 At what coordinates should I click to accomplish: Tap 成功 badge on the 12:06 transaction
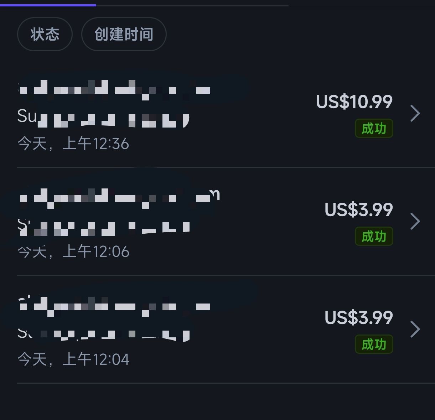pyautogui.click(x=374, y=236)
